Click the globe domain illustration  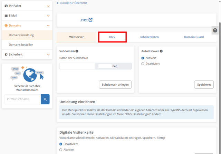[32, 75]
